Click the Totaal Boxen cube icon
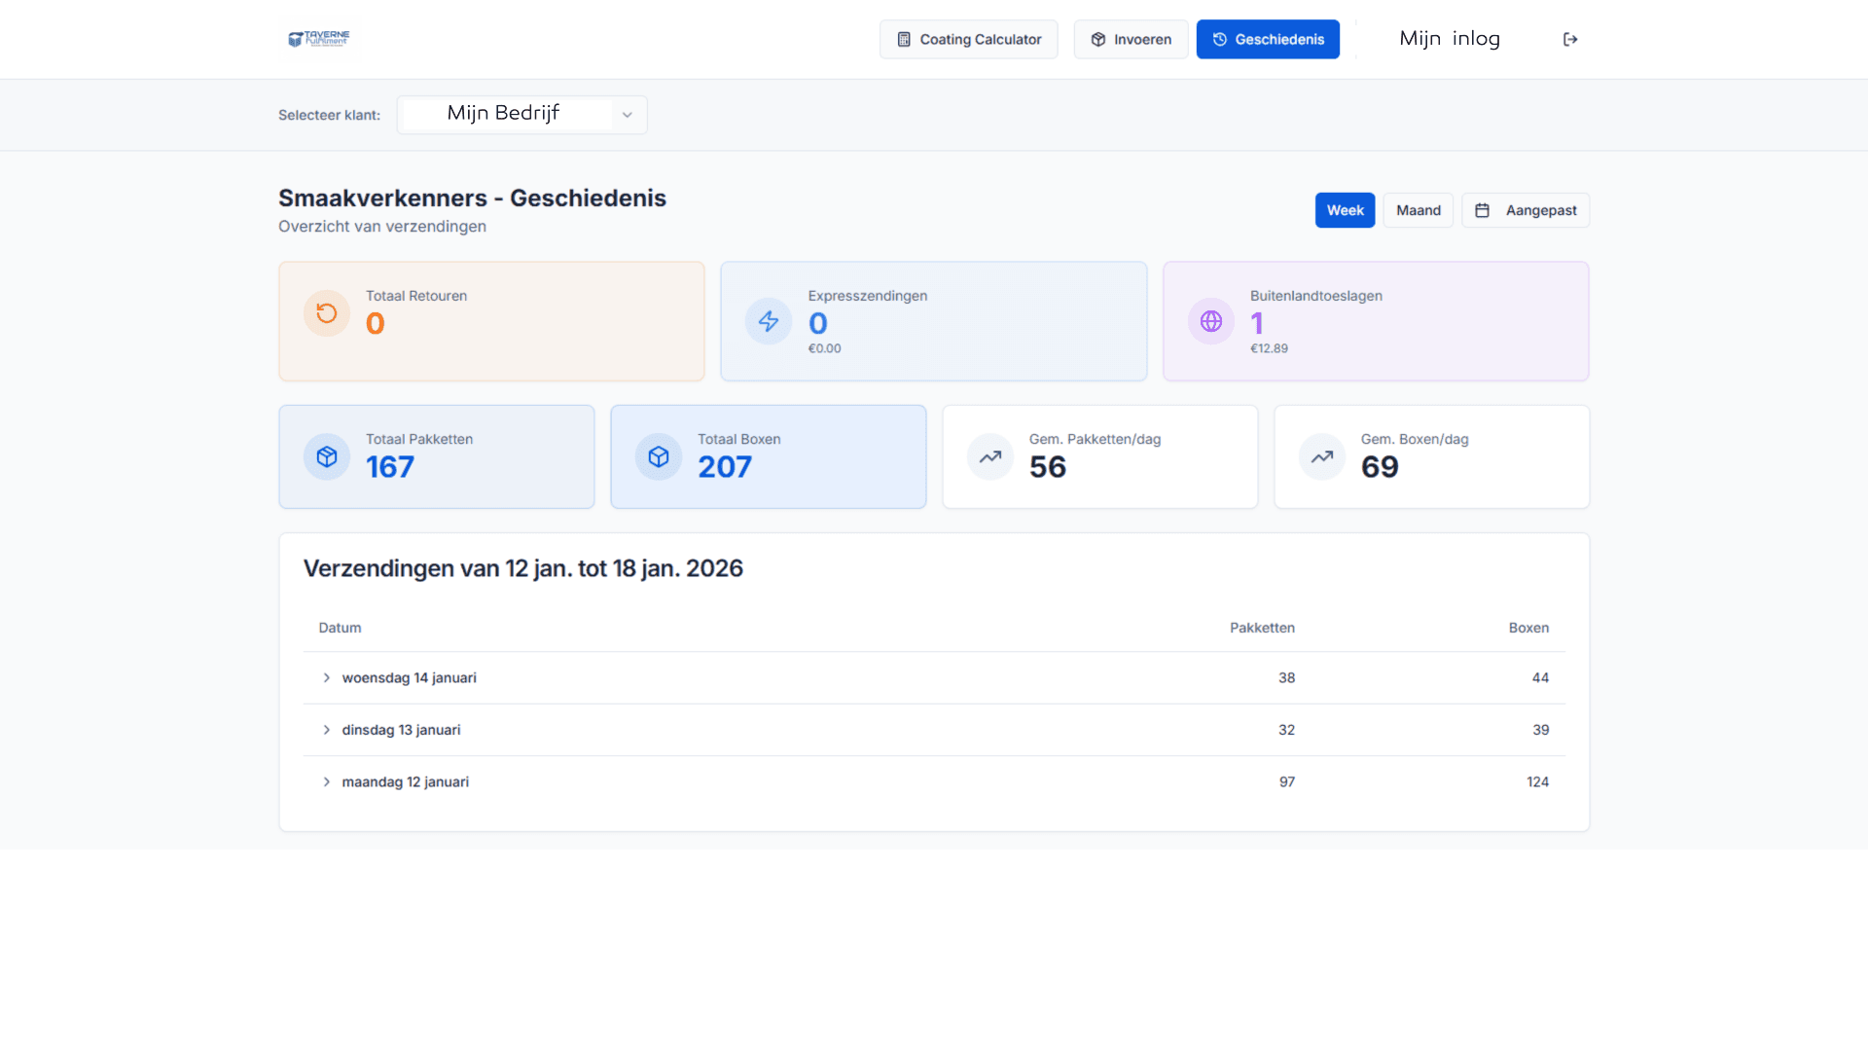The width and height of the screenshot is (1868, 1051). tap(659, 456)
